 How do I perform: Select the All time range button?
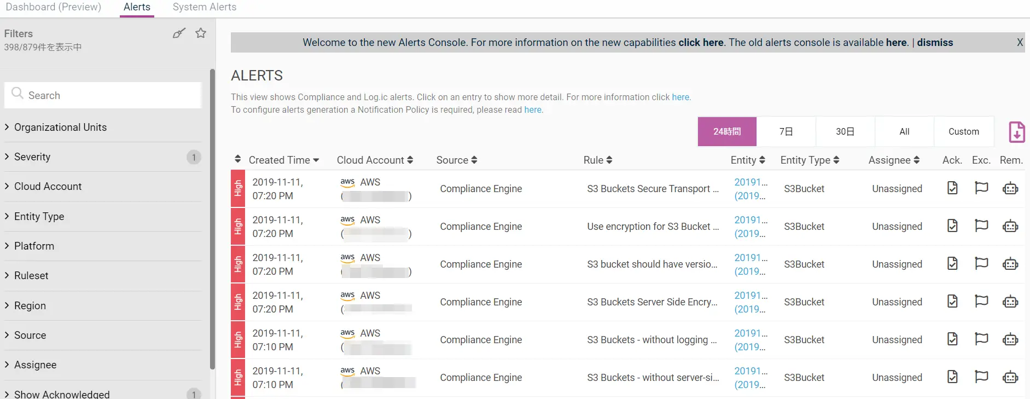(904, 131)
